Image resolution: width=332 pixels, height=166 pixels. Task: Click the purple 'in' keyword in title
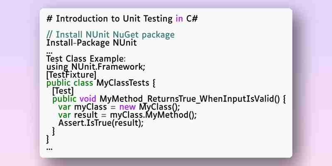(179, 19)
